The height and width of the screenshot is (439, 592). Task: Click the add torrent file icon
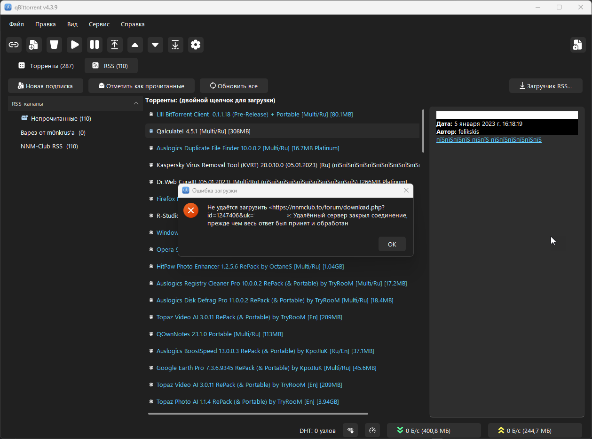34,45
